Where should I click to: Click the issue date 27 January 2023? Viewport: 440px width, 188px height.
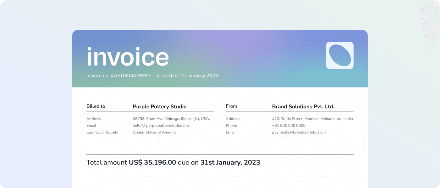point(199,76)
